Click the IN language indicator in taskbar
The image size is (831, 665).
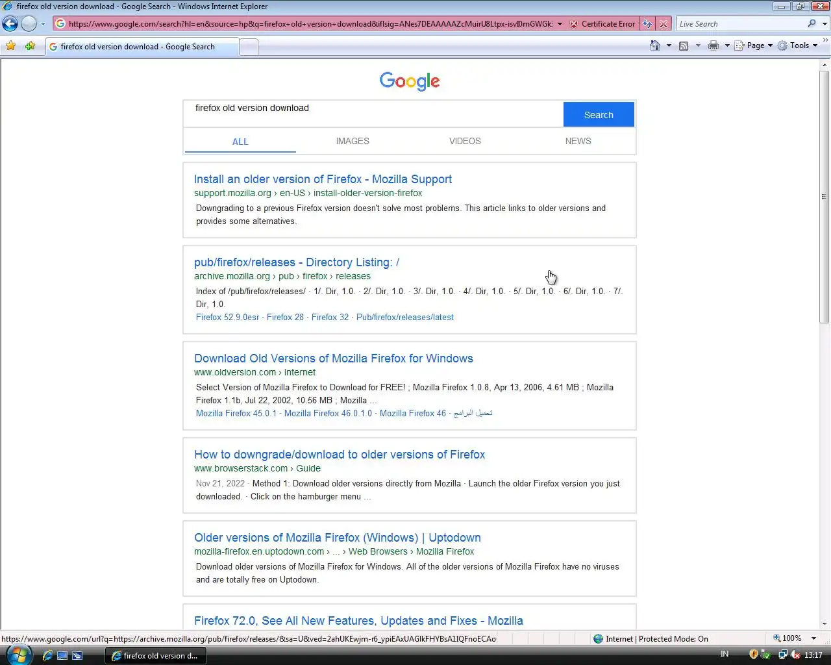725,654
